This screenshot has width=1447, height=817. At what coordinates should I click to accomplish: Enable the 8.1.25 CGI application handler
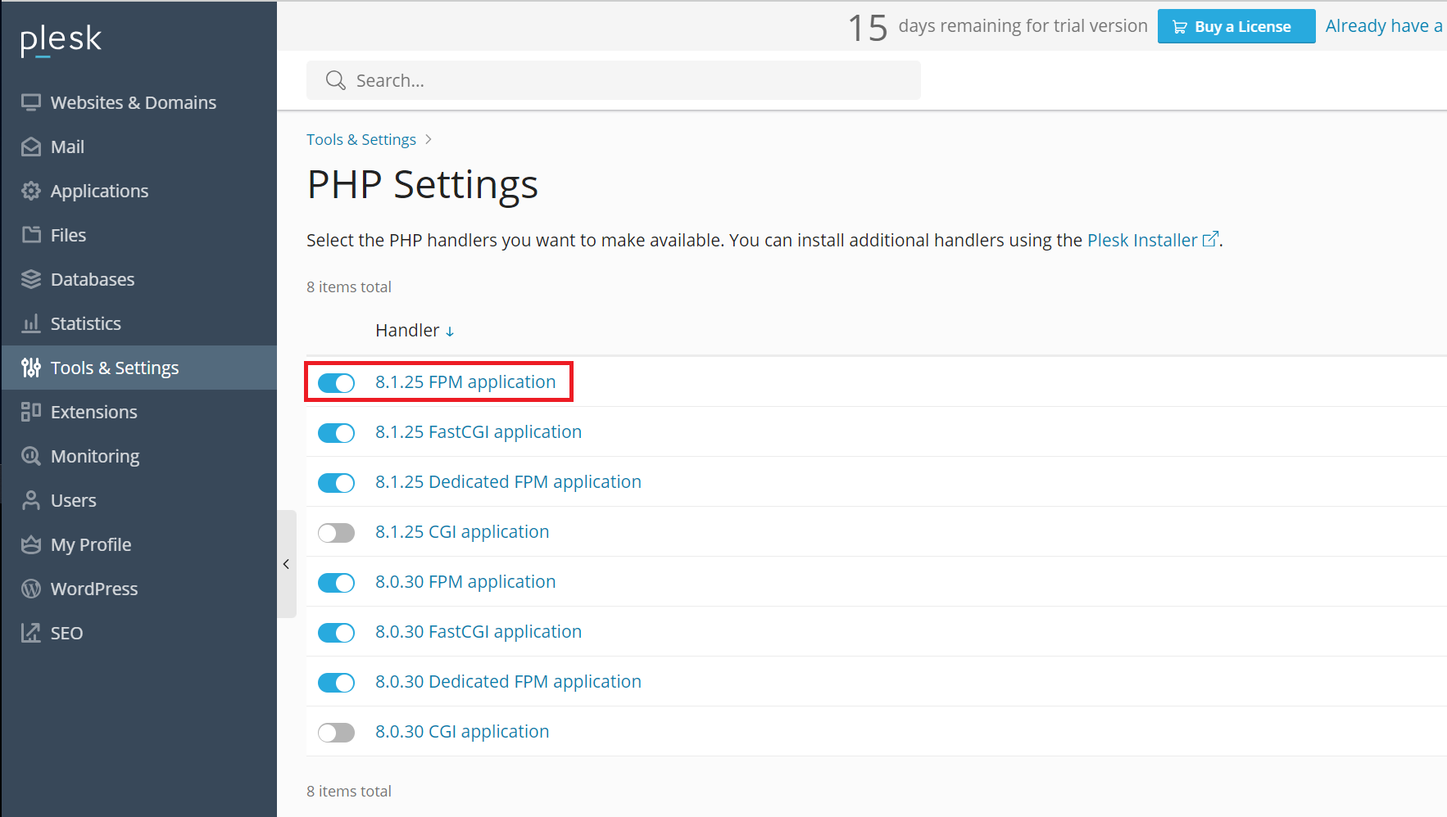click(336, 533)
